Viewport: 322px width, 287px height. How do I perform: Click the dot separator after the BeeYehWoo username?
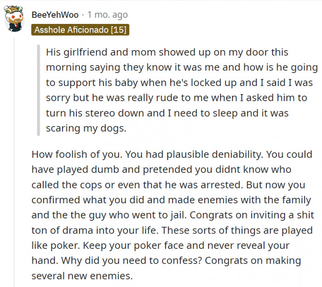tap(83, 15)
